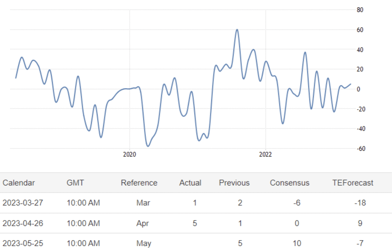
Task: Click the chart's highest peak near 60
Action: click(237, 30)
